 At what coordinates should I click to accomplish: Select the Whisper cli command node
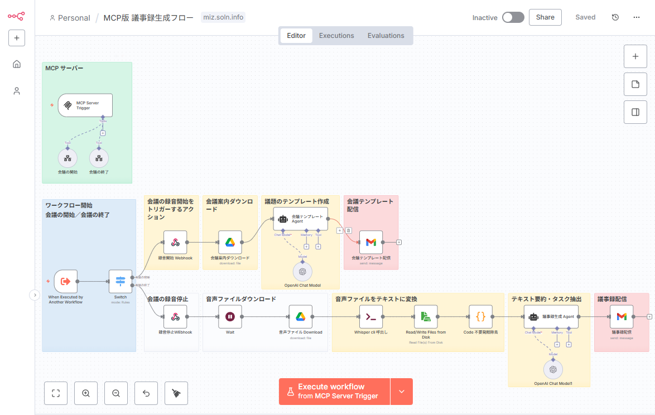[371, 316]
